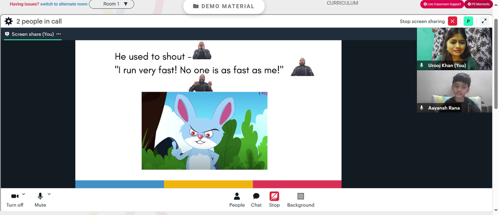This screenshot has width=499, height=215.
Task: Click the scrollbar down arrow
Action: pyautogui.click(x=496, y=210)
